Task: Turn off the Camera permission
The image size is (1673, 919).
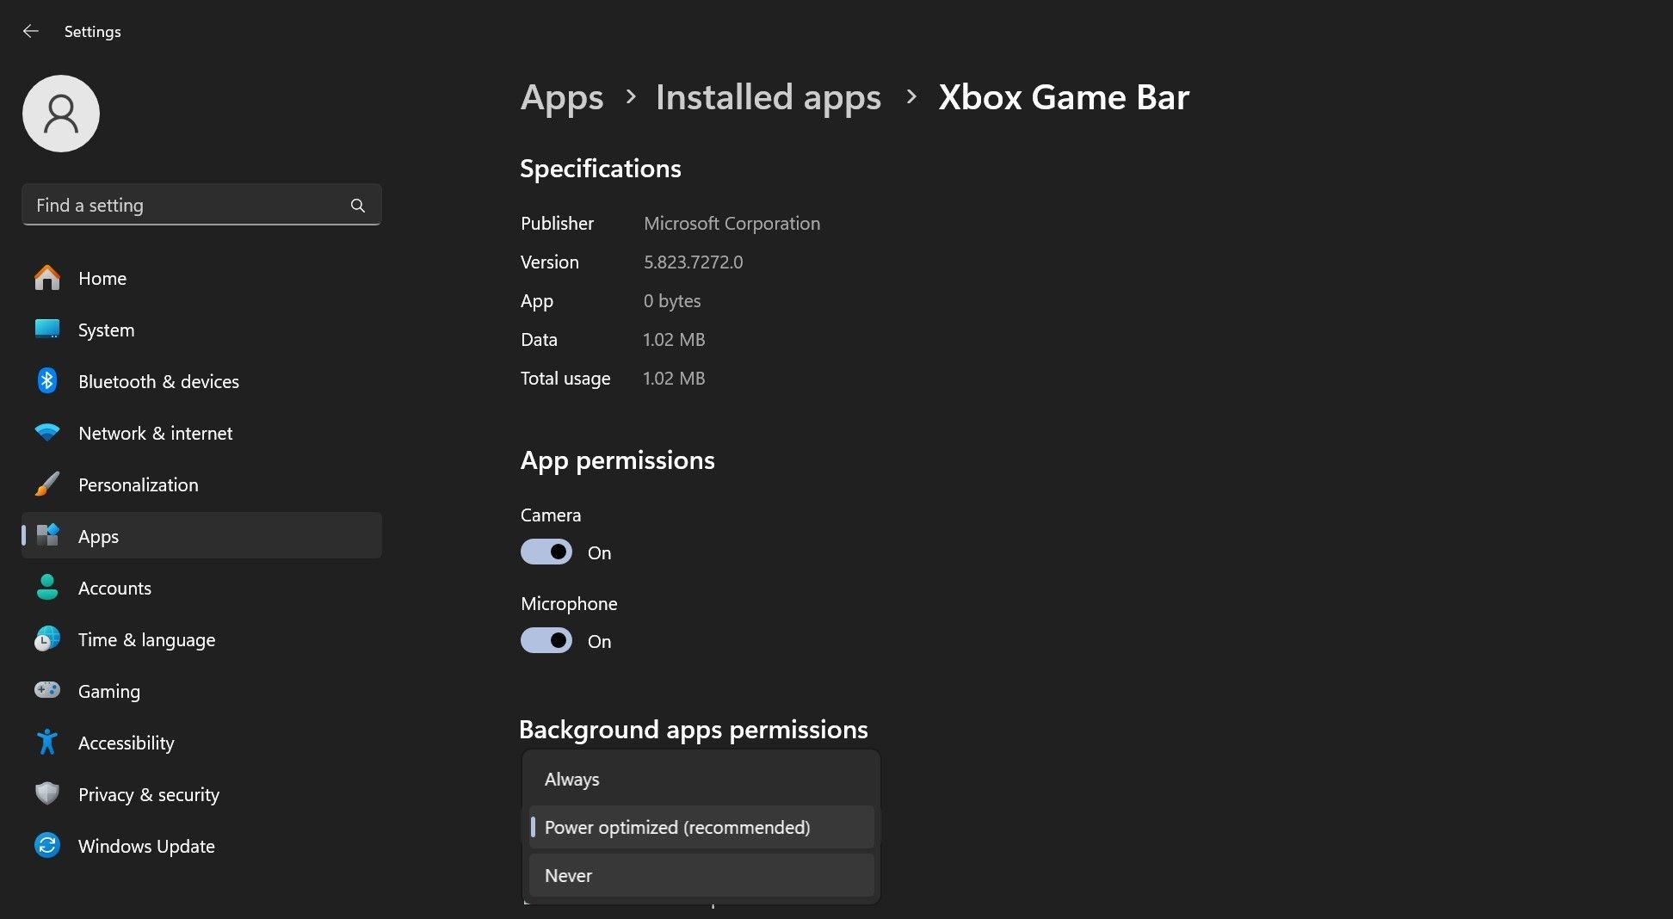Action: [546, 552]
